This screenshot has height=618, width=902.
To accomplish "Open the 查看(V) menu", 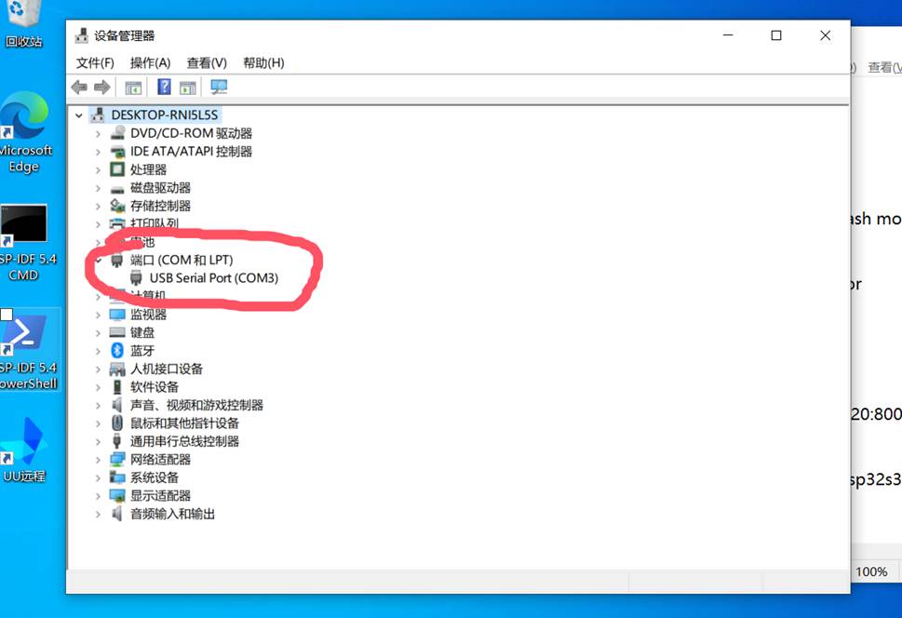I will [207, 62].
